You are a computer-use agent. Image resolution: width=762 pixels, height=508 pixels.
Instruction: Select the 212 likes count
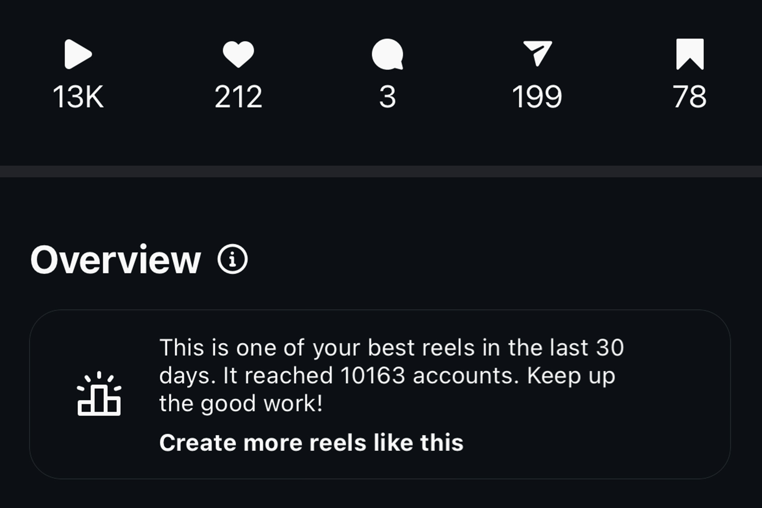click(238, 97)
